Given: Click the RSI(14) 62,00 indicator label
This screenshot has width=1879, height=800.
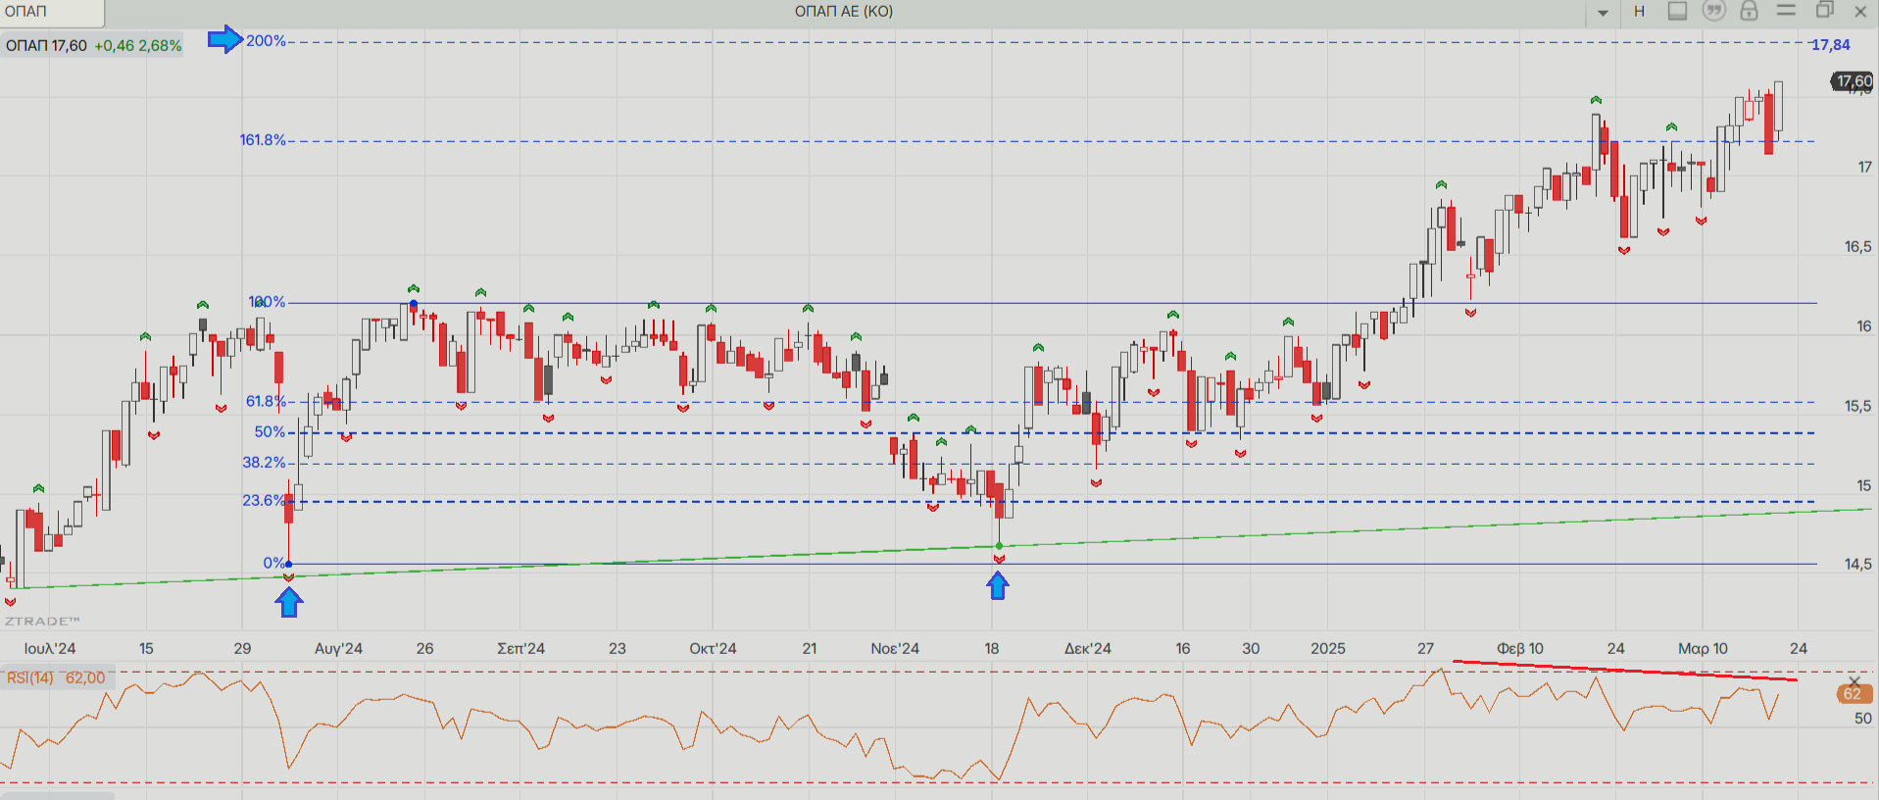Looking at the screenshot, I should pos(56,677).
